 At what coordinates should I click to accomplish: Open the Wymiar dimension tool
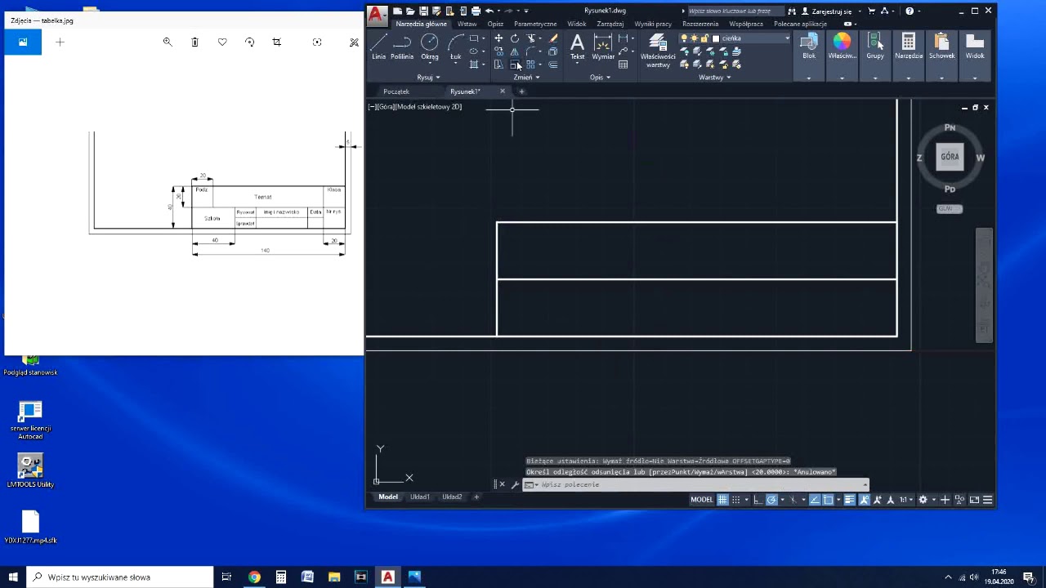(x=603, y=47)
